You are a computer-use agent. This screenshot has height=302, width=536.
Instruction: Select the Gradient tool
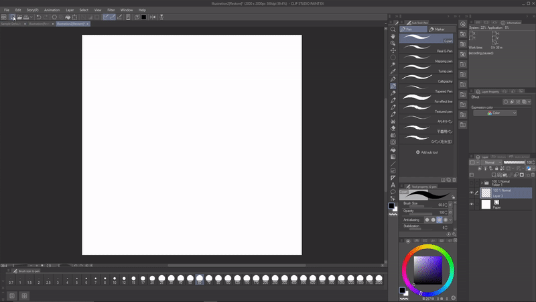393,157
